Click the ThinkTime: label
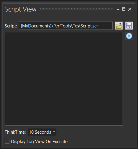138x149 pixels. [x=15, y=132]
